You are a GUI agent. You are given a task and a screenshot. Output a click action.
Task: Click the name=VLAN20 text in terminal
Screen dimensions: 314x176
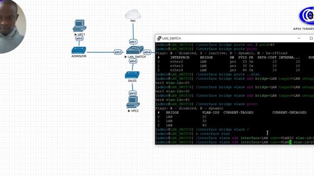282,138
